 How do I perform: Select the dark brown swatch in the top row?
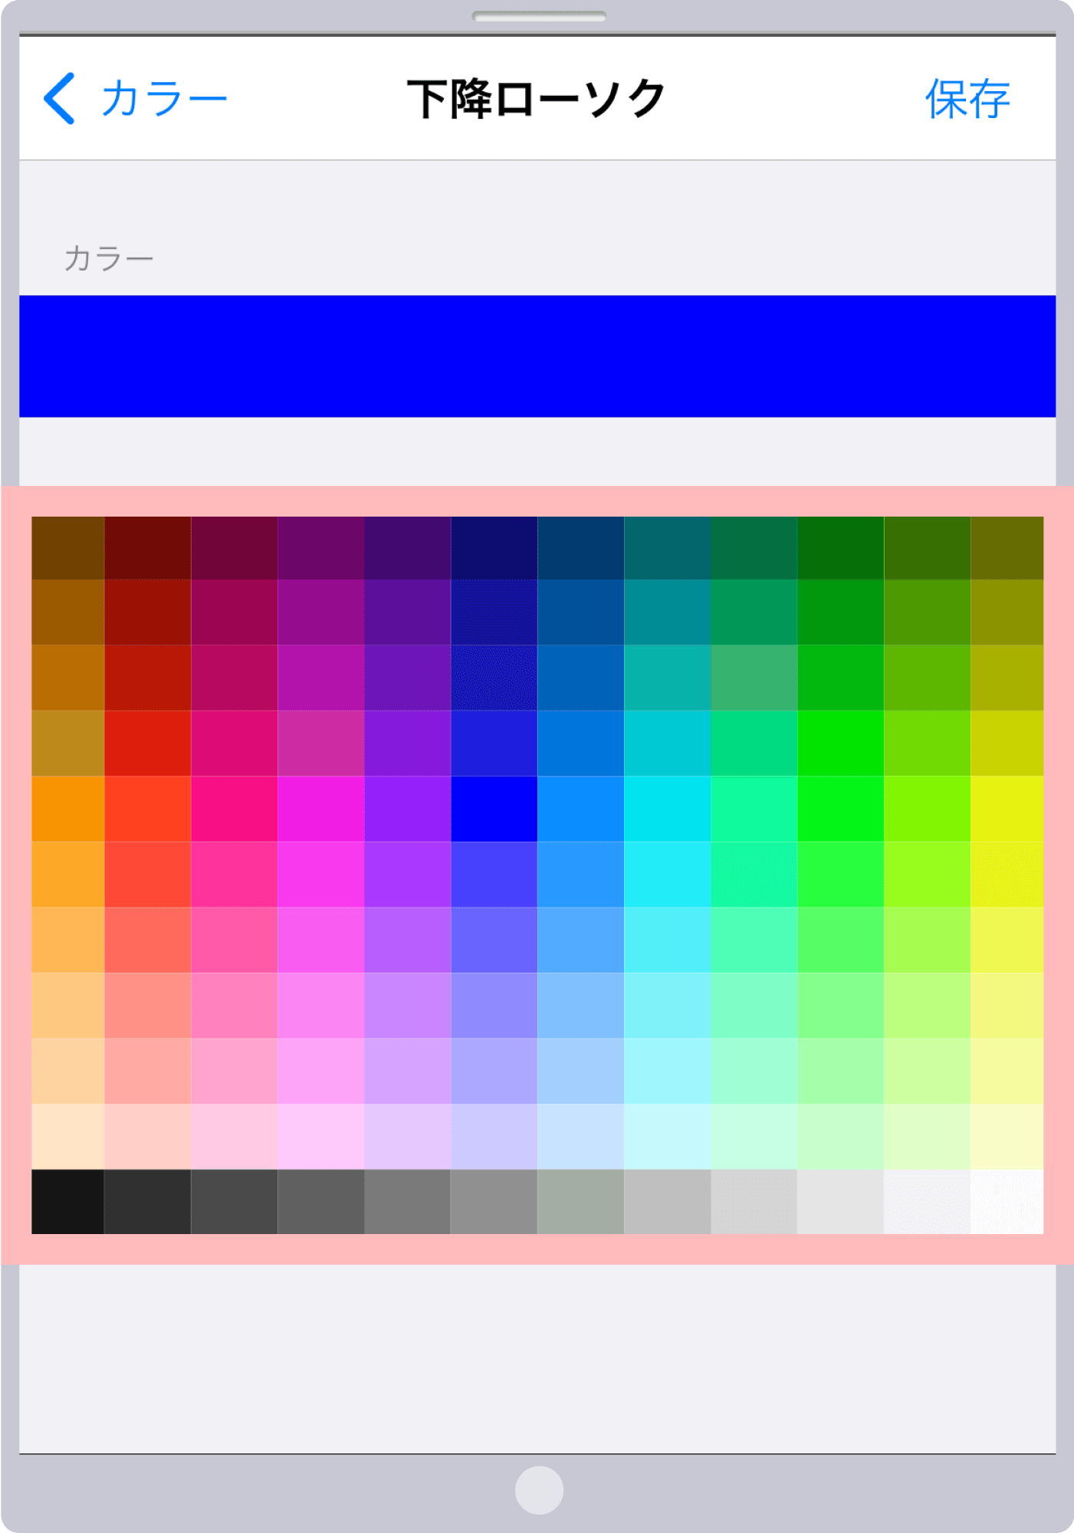[67, 548]
